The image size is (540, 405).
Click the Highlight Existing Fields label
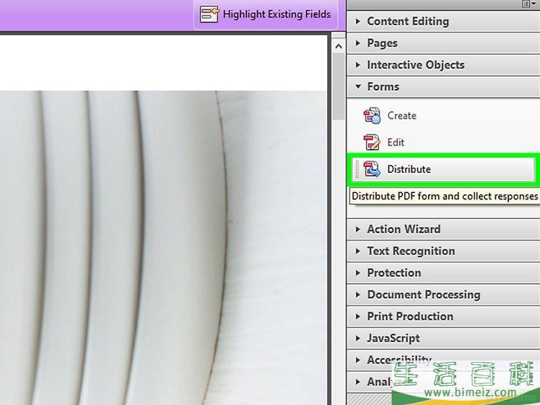(x=277, y=15)
